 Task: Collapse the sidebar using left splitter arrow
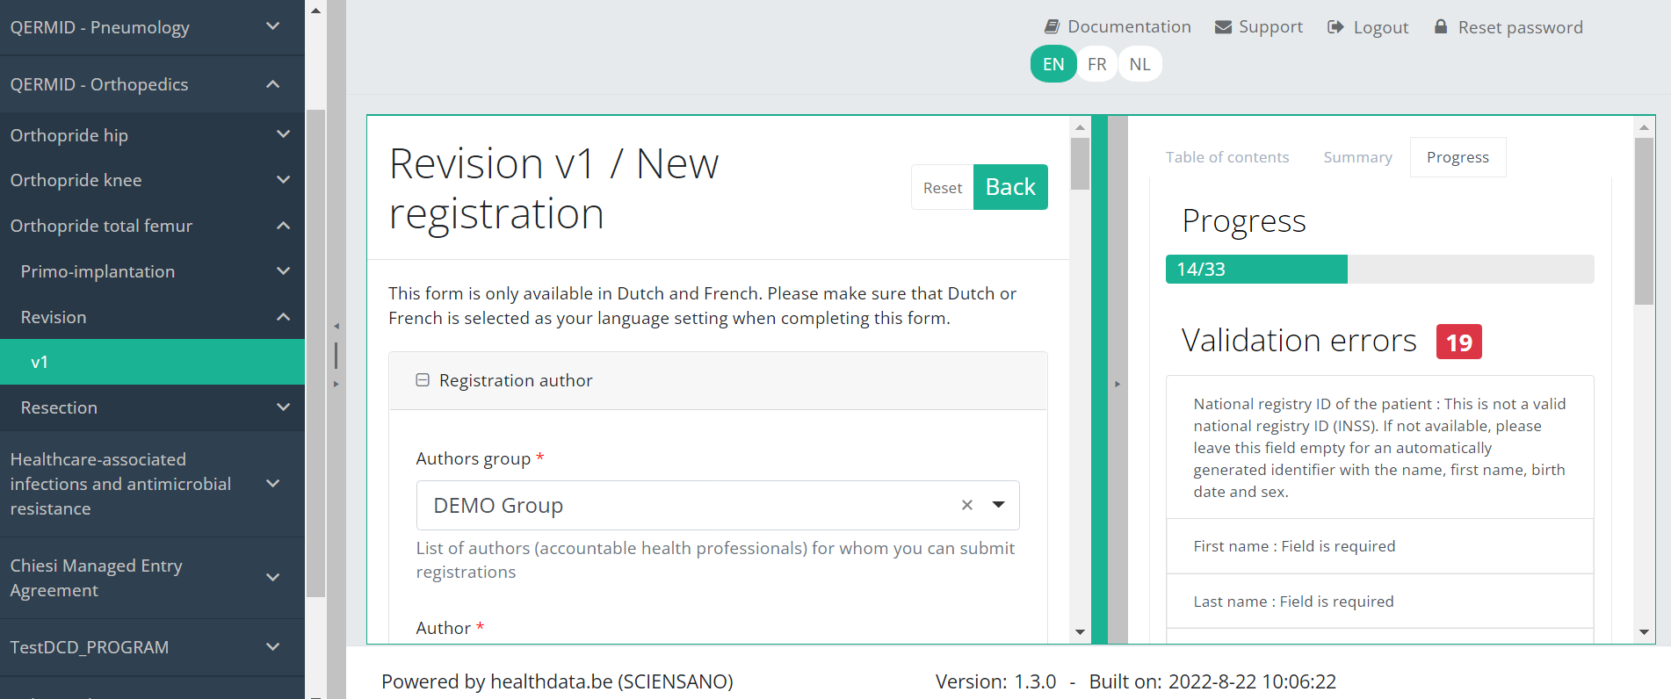tap(336, 326)
